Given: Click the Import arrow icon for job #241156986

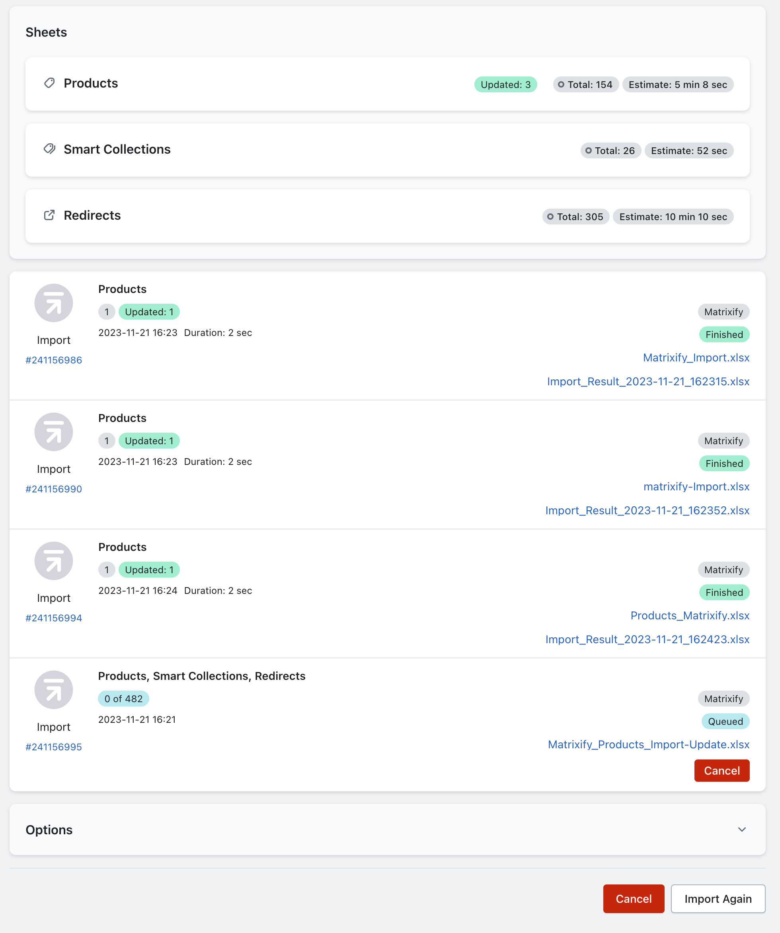Looking at the screenshot, I should pos(53,303).
